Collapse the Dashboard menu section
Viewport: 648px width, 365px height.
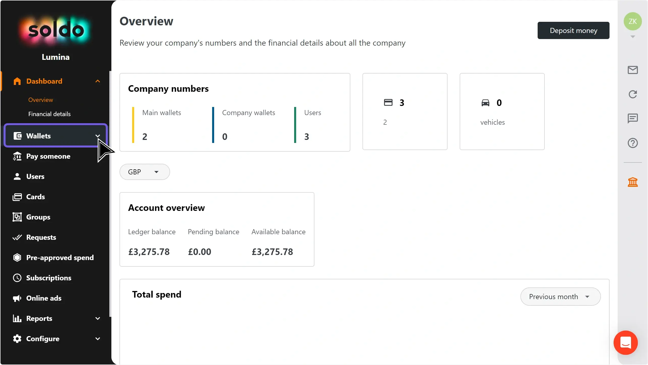(97, 81)
